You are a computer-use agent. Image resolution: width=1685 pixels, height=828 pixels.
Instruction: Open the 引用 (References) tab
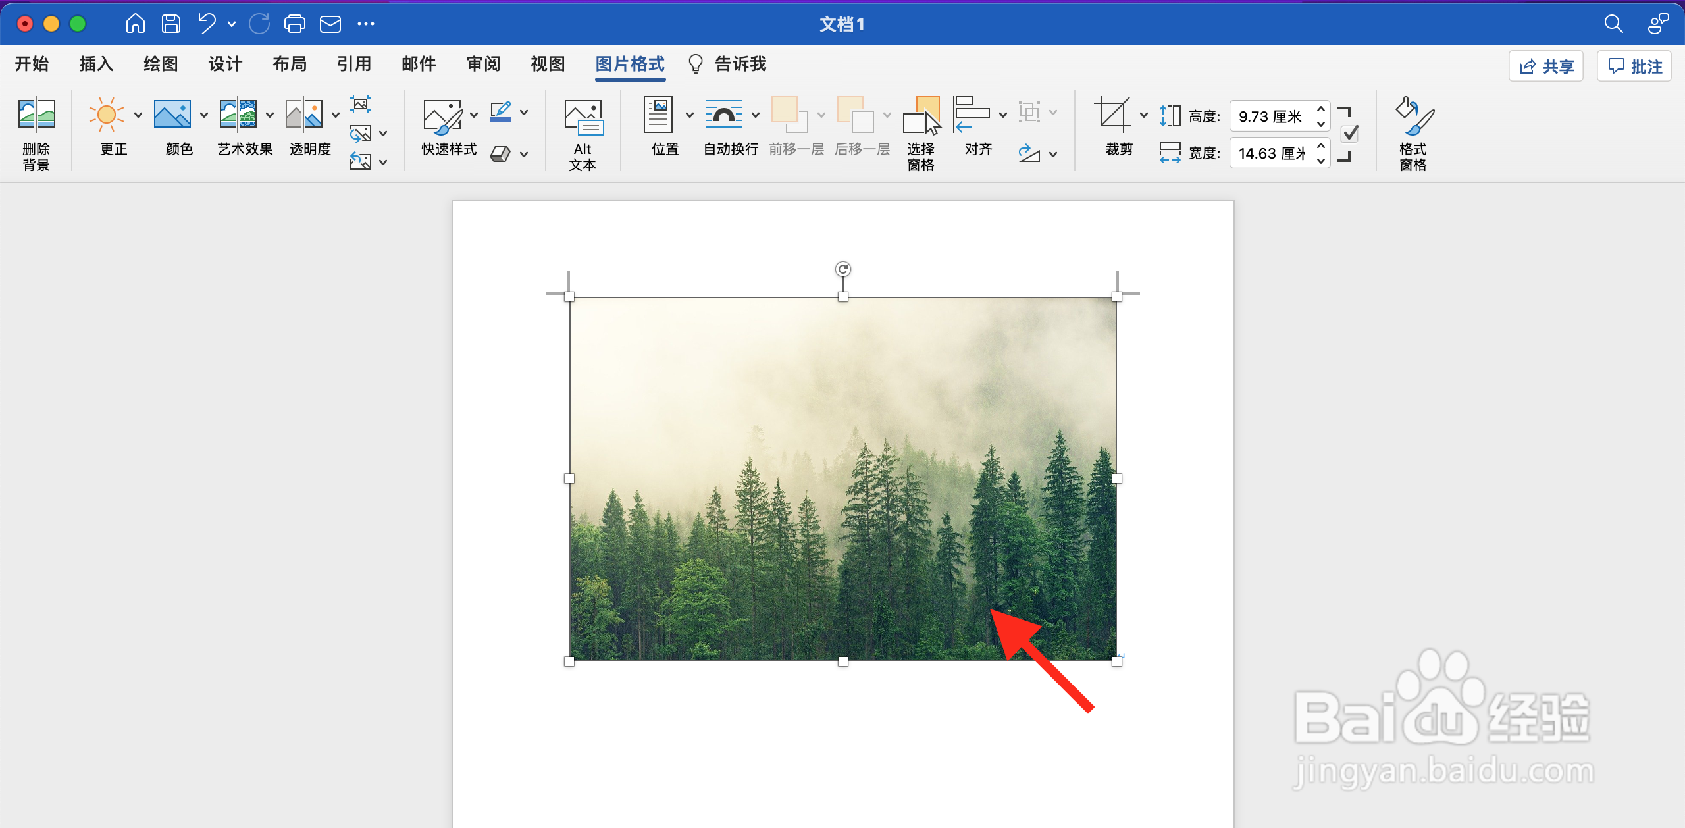[x=355, y=64]
